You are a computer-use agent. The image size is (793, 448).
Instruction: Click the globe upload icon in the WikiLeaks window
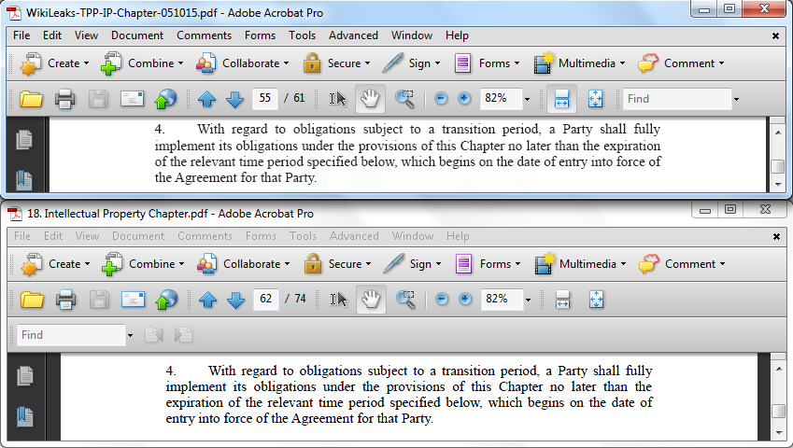coord(165,99)
